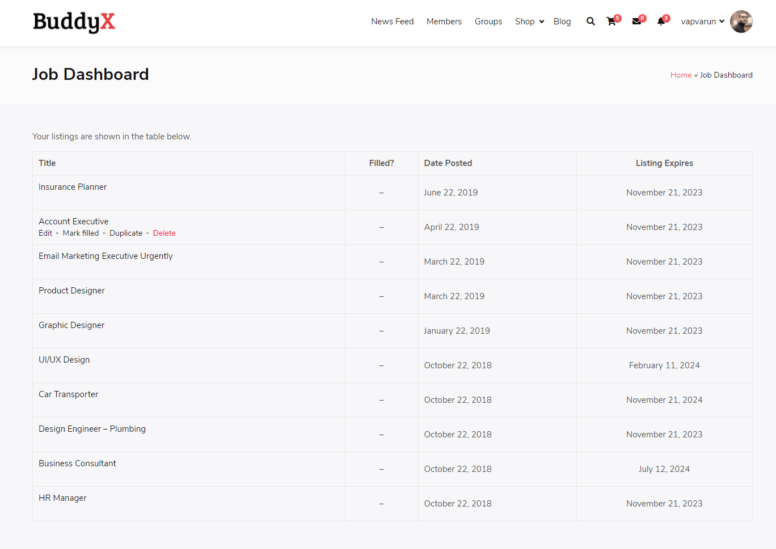This screenshot has width=776, height=549.
Task: Click the user profile avatar
Action: click(x=741, y=22)
